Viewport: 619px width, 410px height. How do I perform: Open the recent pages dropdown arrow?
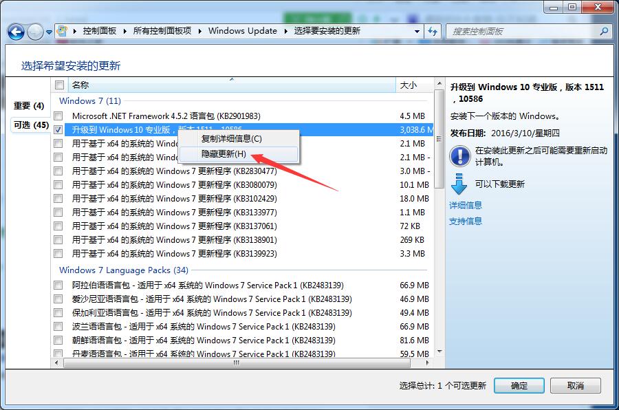coord(49,32)
